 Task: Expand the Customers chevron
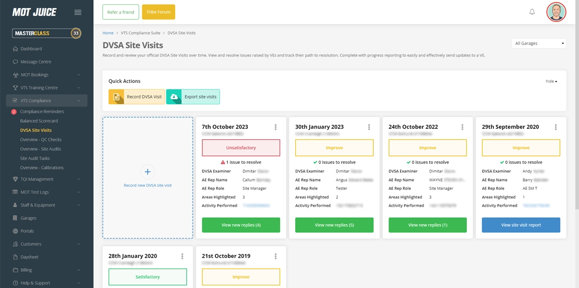click(x=79, y=244)
